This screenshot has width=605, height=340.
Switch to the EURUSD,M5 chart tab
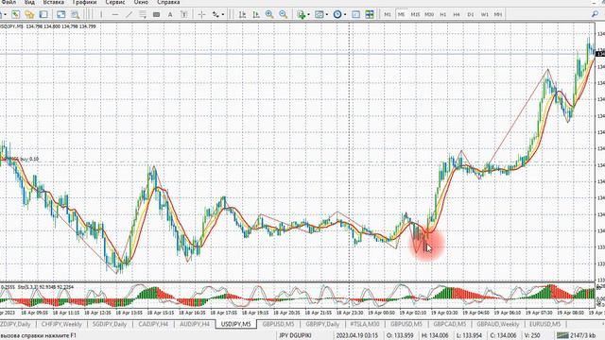point(544,324)
